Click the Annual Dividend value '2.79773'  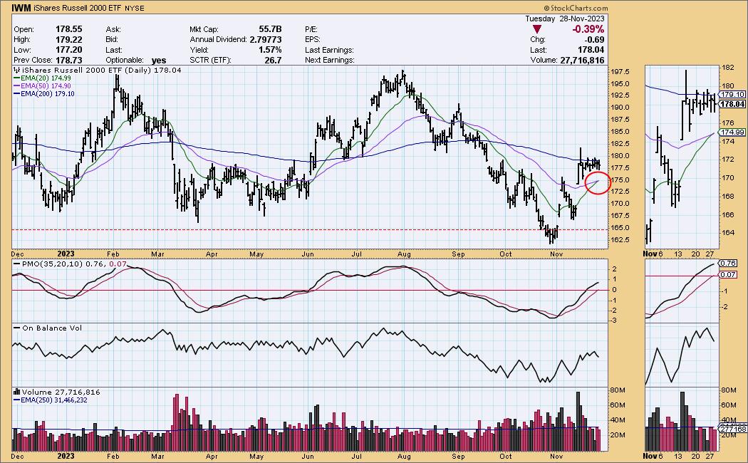click(x=266, y=40)
